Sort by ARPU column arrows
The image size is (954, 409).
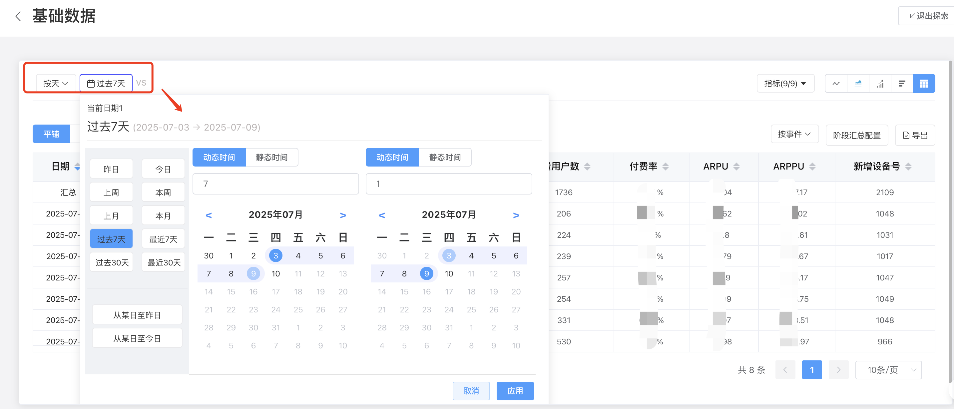[736, 167]
